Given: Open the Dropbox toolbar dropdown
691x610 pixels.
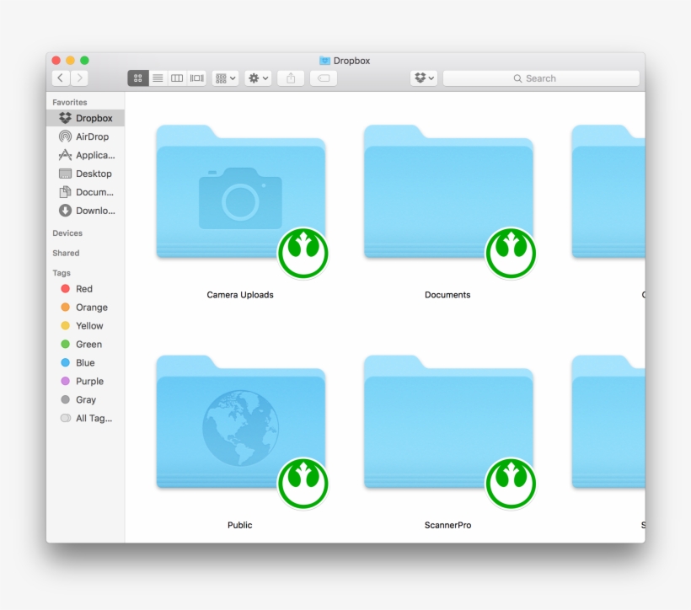Looking at the screenshot, I should point(424,78).
